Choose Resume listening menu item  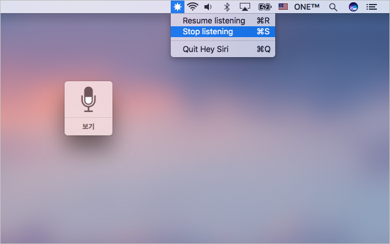(x=223, y=21)
